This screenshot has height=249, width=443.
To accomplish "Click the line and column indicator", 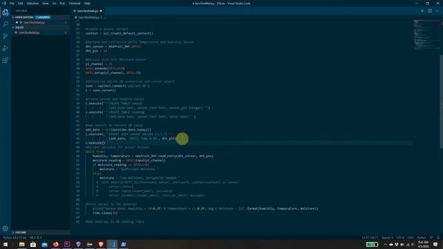I will 370,238.
